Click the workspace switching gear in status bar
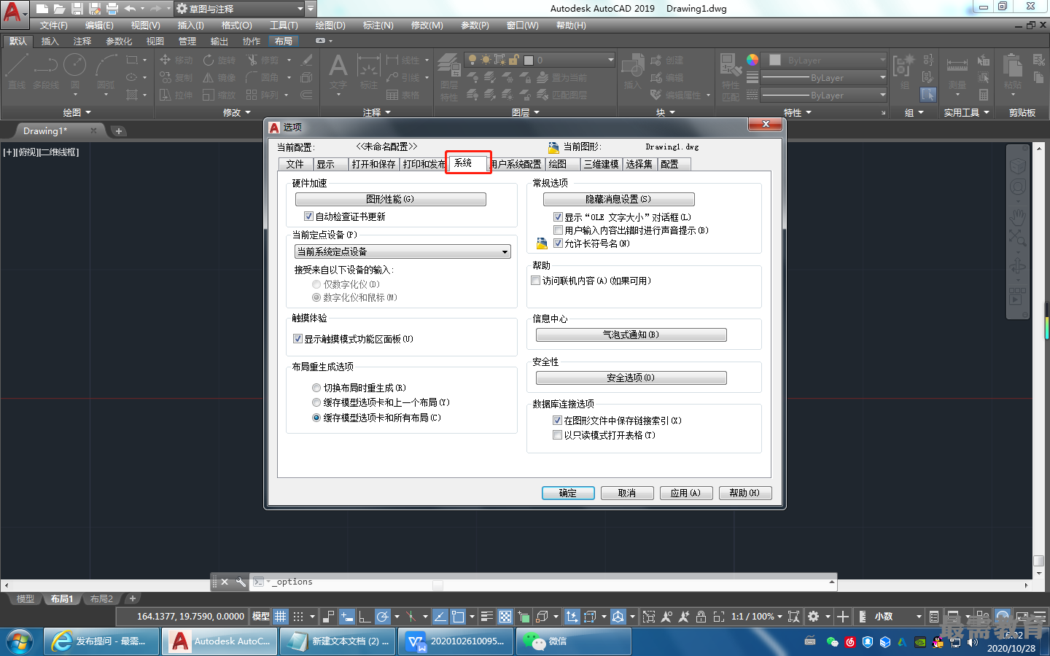Viewport: 1050px width, 656px height. (814, 617)
